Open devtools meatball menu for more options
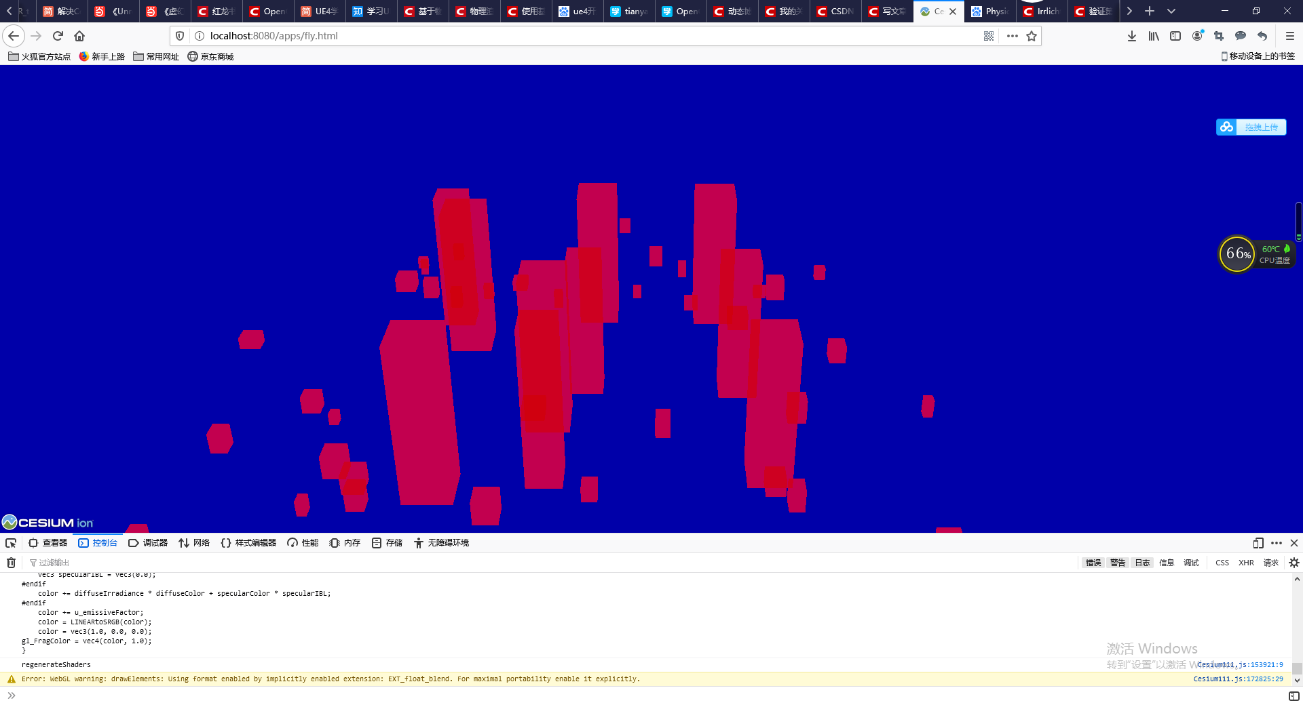1303x705 pixels. (x=1275, y=542)
